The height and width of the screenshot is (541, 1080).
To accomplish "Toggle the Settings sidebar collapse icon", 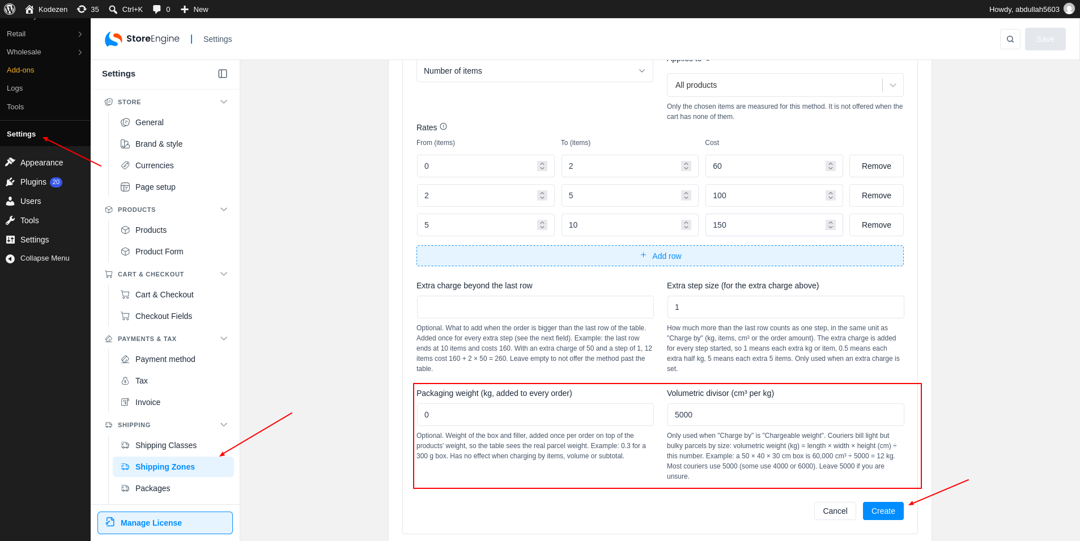I will [223, 74].
